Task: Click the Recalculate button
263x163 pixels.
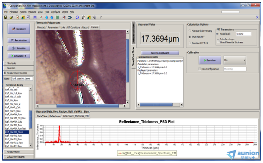Action: pyautogui.click(x=19, y=40)
